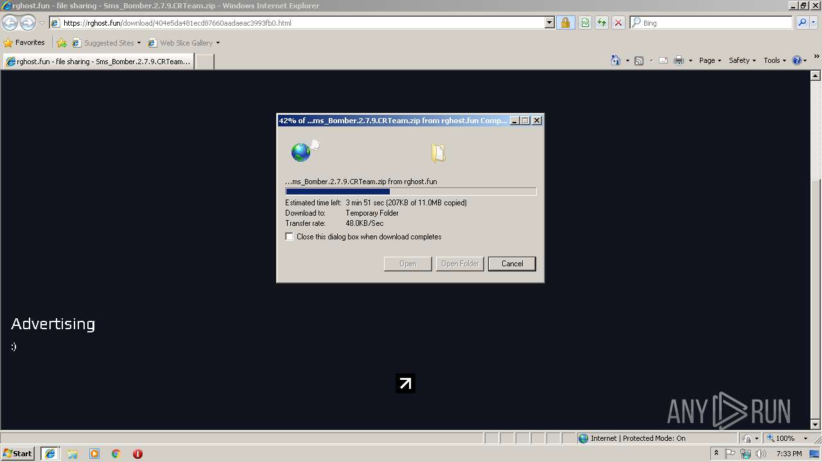Click Action Center flag tray icon
Screen dimensions: 822x462
click(x=731, y=454)
